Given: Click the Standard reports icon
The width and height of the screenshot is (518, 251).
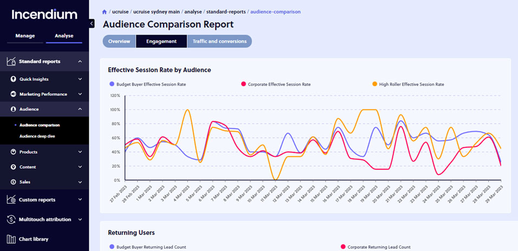Looking at the screenshot, I should click(x=10, y=61).
